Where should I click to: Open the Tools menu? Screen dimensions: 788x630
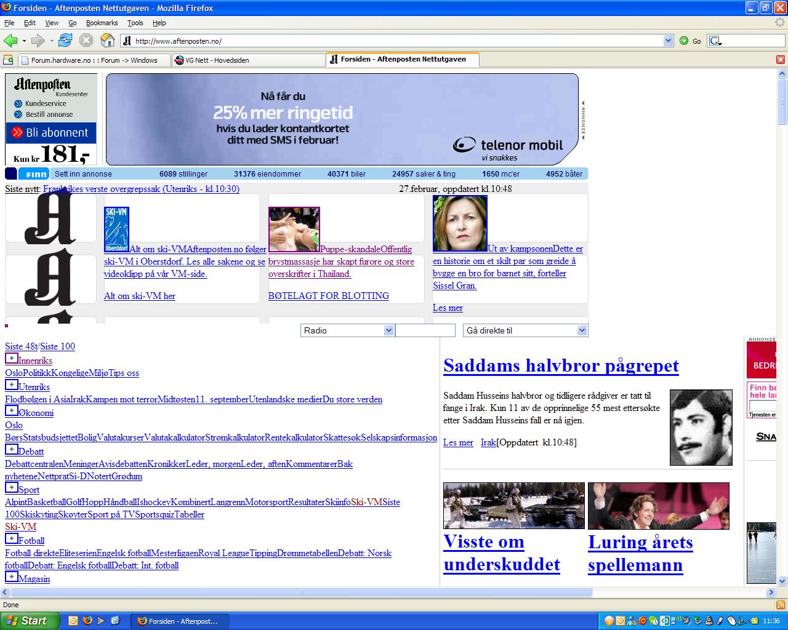click(135, 23)
